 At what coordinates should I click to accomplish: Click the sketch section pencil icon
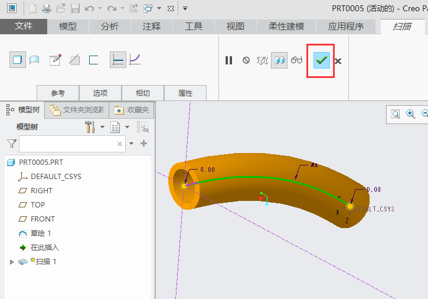[x=55, y=60]
